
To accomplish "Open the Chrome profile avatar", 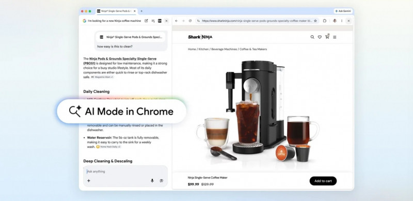I will (335, 21).
